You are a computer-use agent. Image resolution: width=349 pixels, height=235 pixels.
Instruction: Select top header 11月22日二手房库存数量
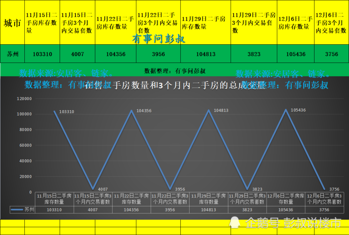tap(116, 22)
